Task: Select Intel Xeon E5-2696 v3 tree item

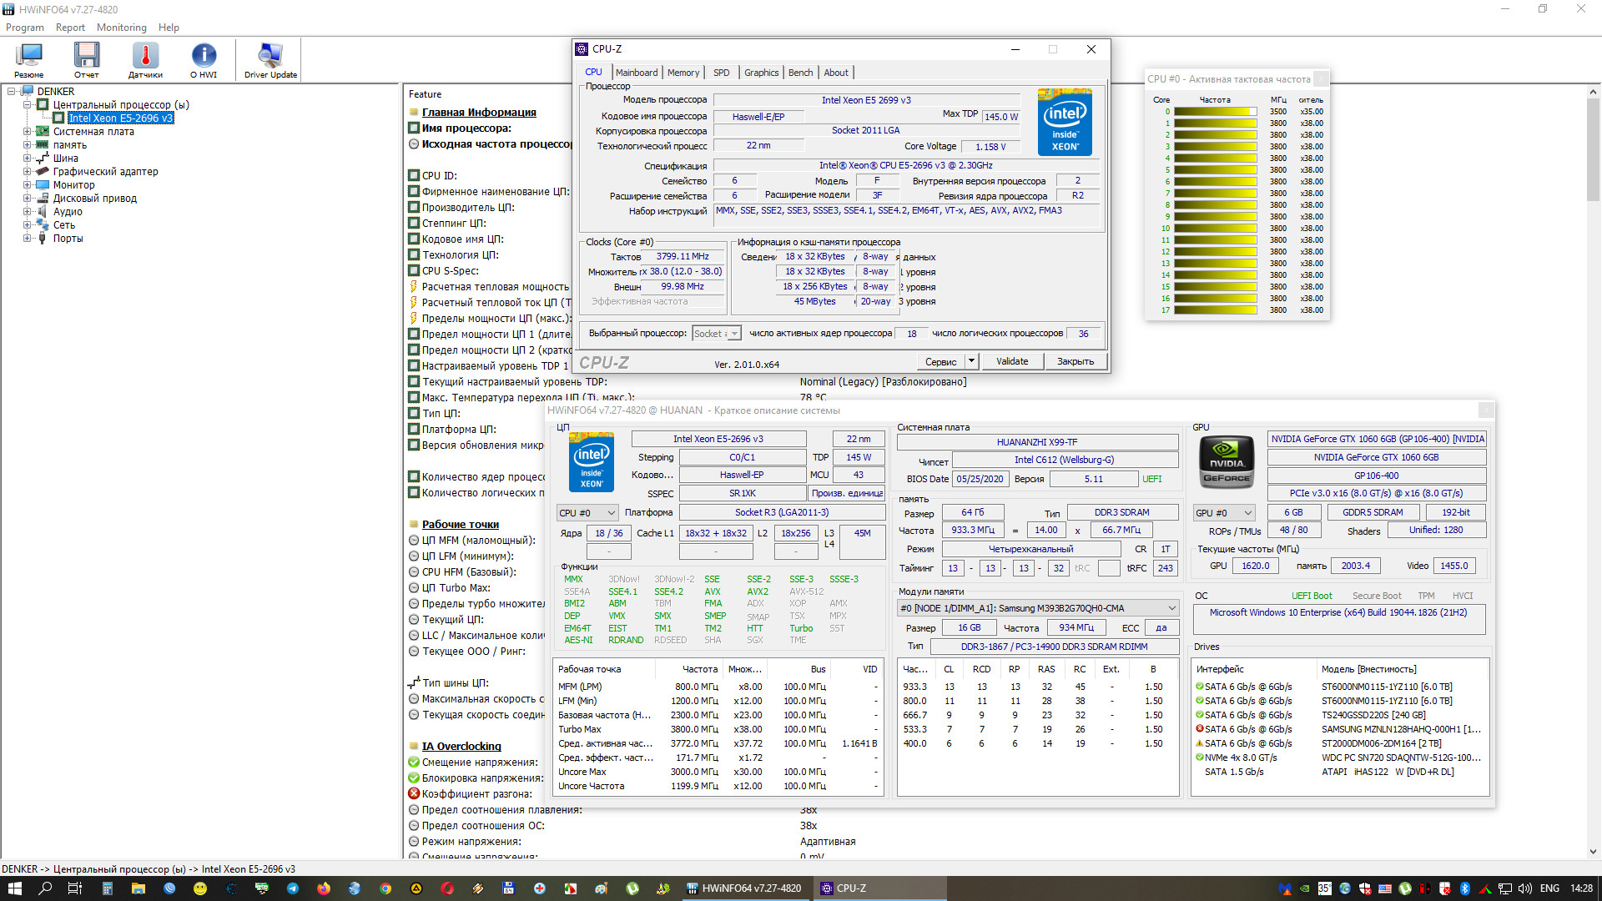Action: click(120, 118)
